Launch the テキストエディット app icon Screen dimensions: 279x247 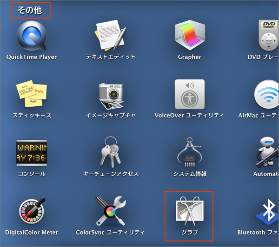tap(110, 35)
